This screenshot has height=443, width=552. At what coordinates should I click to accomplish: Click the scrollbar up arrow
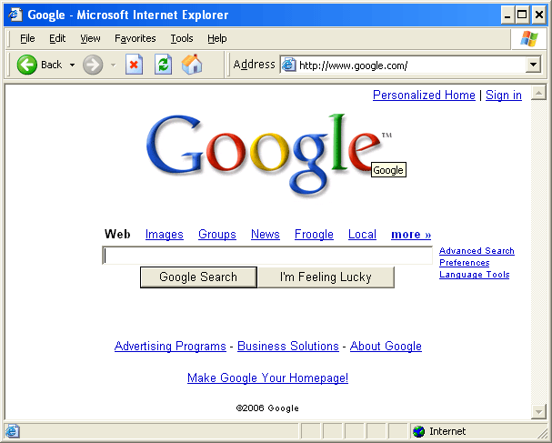538,93
